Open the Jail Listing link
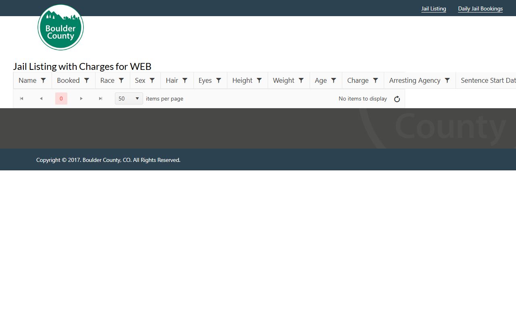 point(433,8)
